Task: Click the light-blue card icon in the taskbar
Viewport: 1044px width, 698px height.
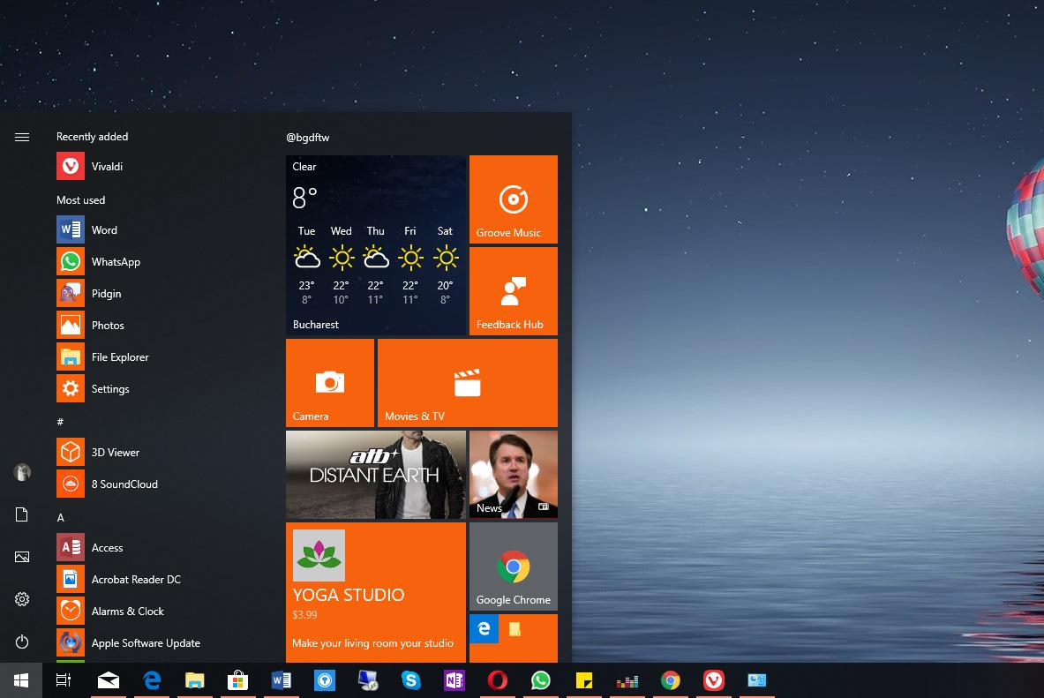Action: pyautogui.click(x=757, y=680)
